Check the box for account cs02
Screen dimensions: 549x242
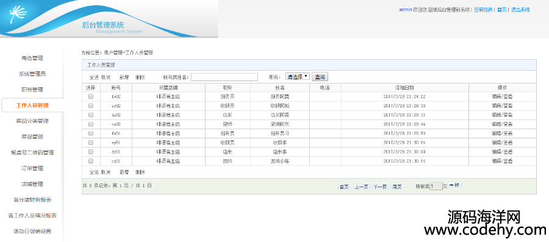tap(91, 124)
